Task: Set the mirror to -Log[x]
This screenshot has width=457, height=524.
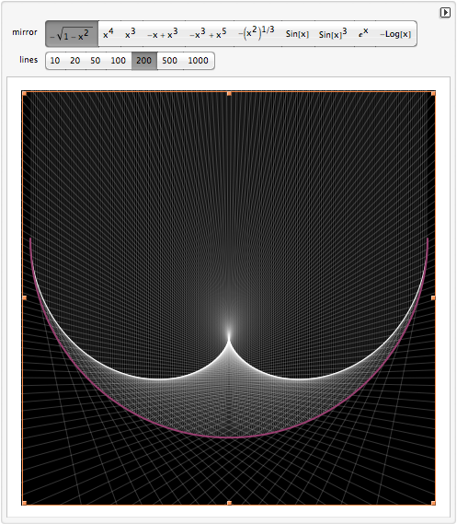Action: 395,34
